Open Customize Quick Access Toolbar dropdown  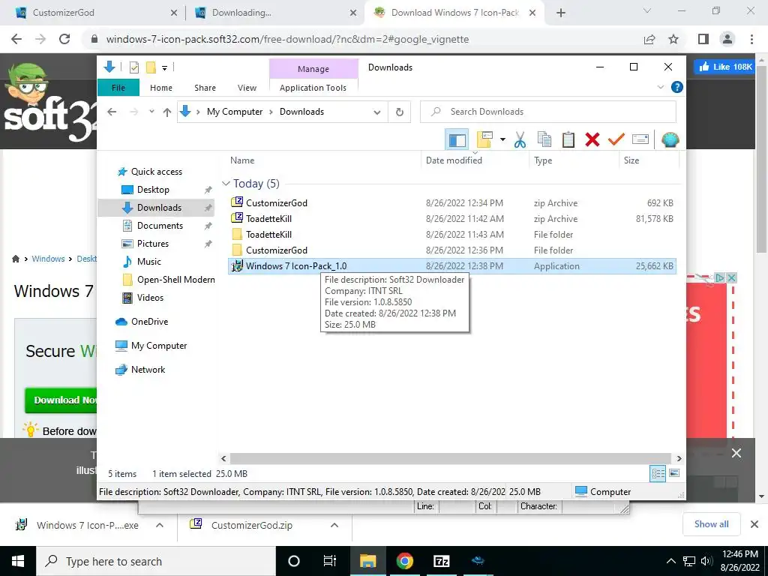(164, 68)
